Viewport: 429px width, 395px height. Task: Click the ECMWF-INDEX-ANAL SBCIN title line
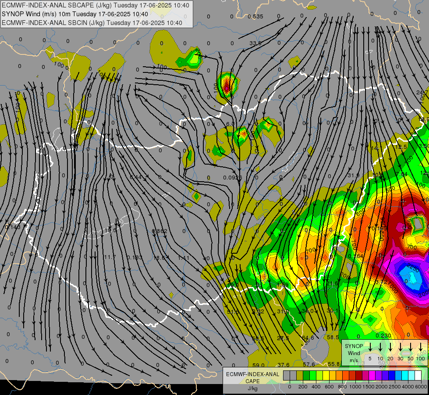tap(92, 23)
